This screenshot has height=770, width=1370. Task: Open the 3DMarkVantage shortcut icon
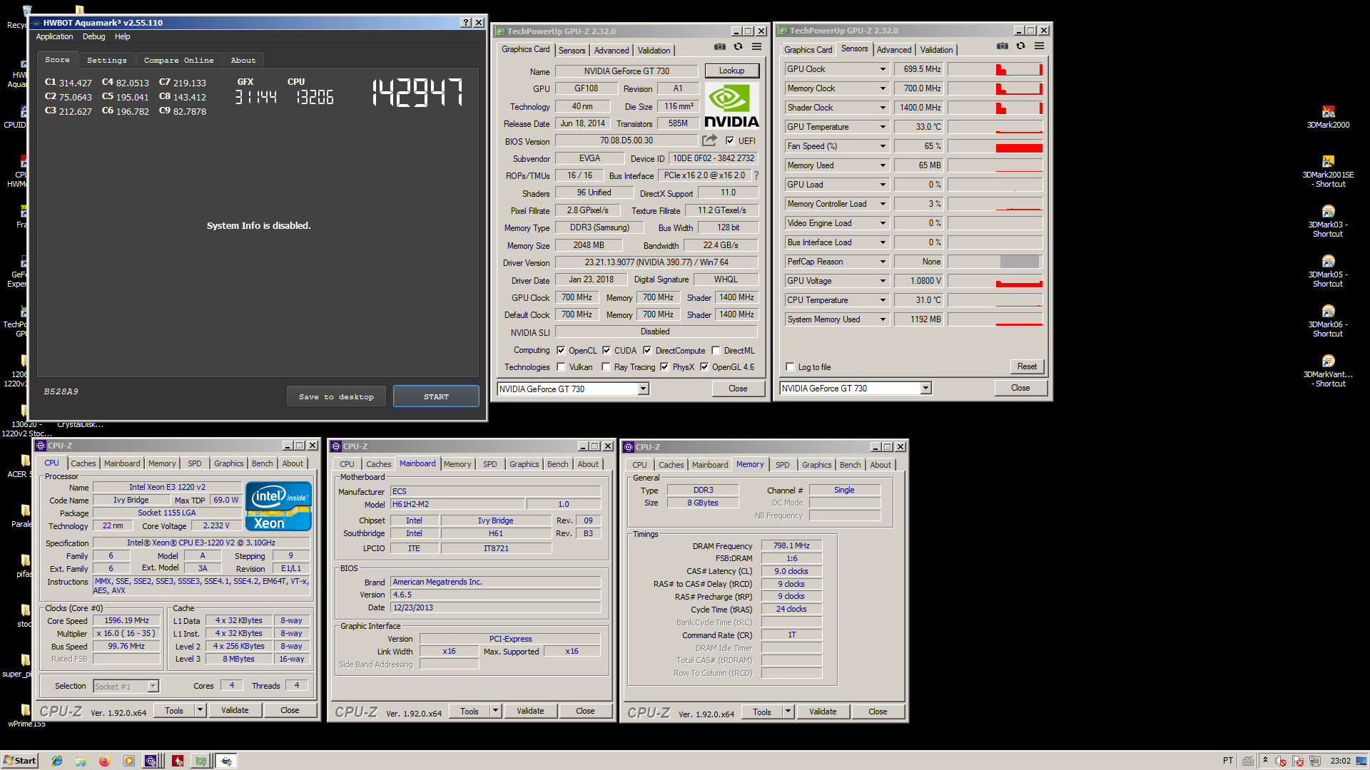pos(1328,371)
